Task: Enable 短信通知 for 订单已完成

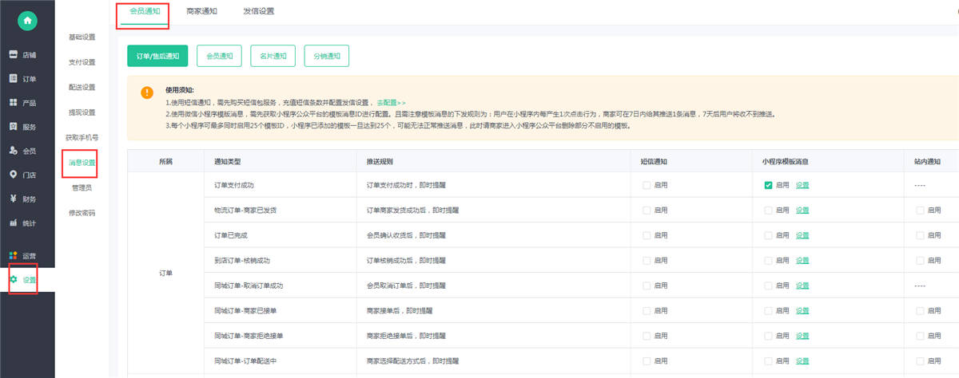Action: pos(647,235)
